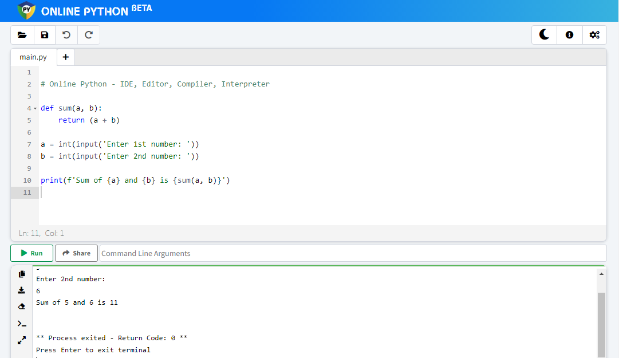
Task: Collapse the sum function at line 4
Action: point(35,108)
